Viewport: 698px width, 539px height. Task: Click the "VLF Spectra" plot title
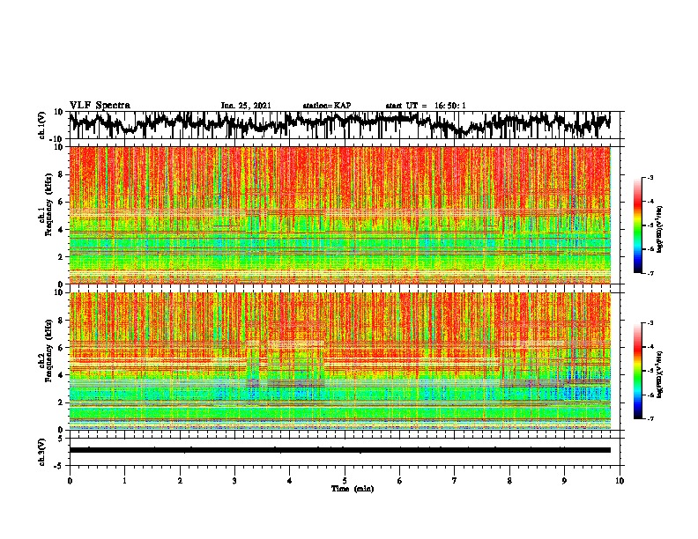tap(100, 105)
